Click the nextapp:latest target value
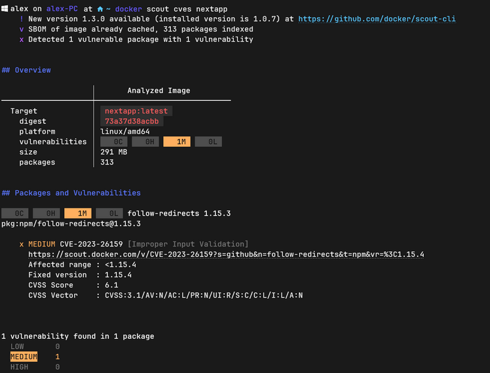 point(136,111)
